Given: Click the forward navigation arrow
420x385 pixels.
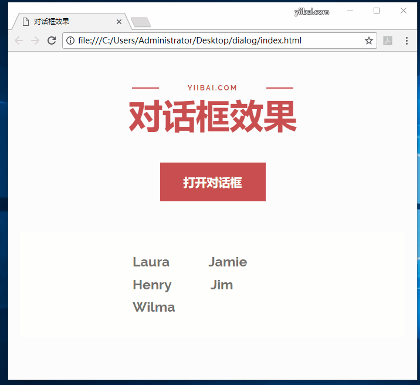Looking at the screenshot, I should point(35,40).
